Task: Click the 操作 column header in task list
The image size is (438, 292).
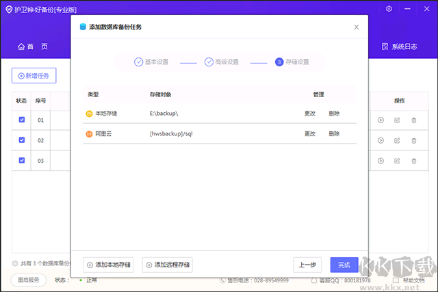Action: [x=400, y=101]
